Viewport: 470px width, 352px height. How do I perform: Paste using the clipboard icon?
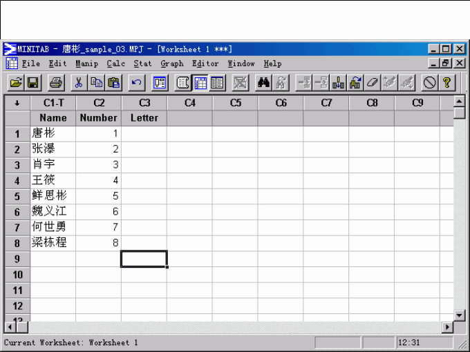(114, 83)
